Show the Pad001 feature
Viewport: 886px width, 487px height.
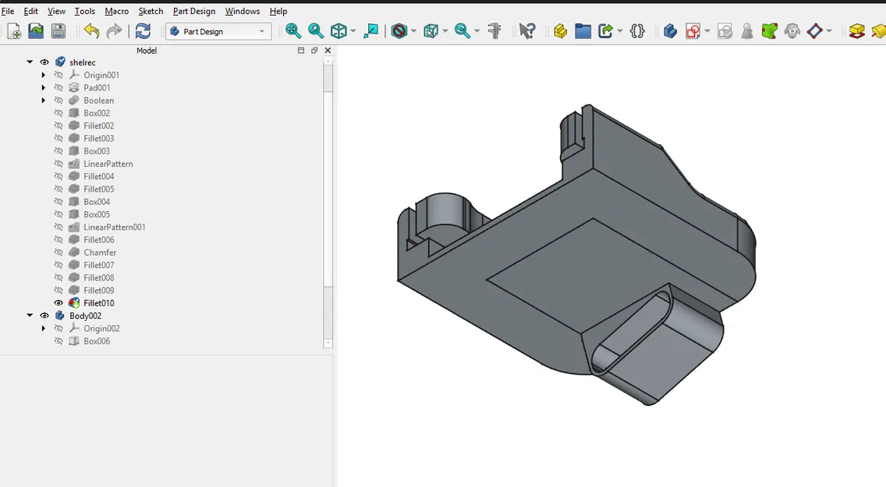click(x=58, y=88)
